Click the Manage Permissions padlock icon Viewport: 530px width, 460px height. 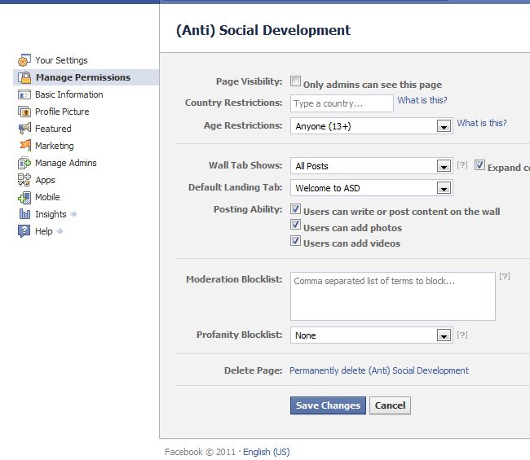coord(24,77)
